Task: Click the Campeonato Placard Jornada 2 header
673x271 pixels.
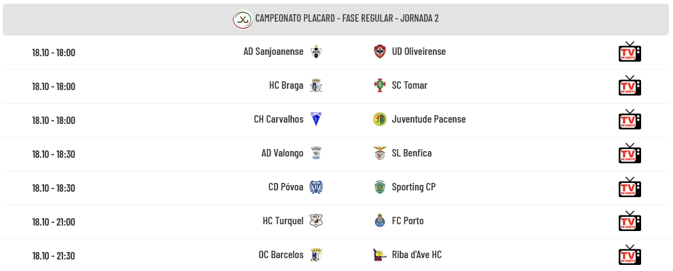Action: click(x=347, y=18)
